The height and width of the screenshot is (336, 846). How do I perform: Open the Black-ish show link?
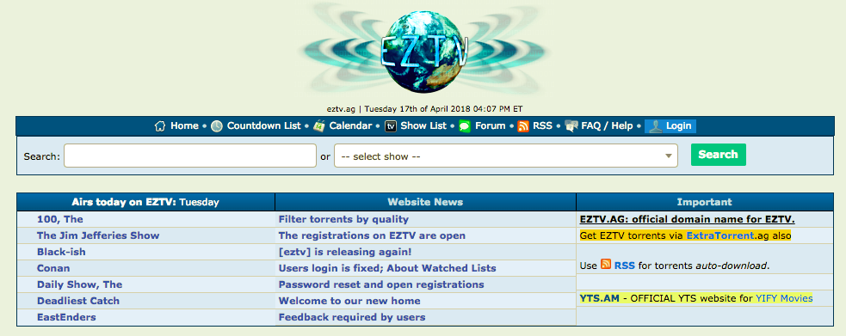(x=61, y=252)
